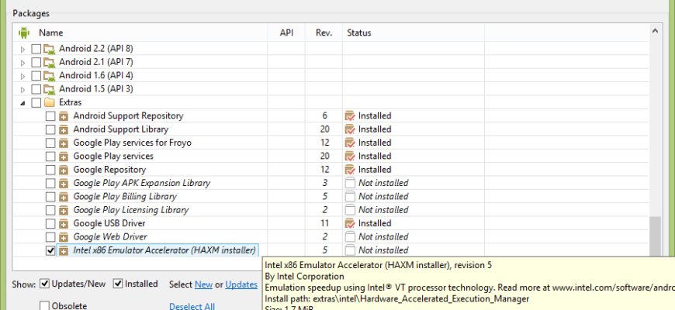Screen dimensions: 675x310
Task: Select the Google Play APK Expansion Library row text
Action: click(142, 183)
